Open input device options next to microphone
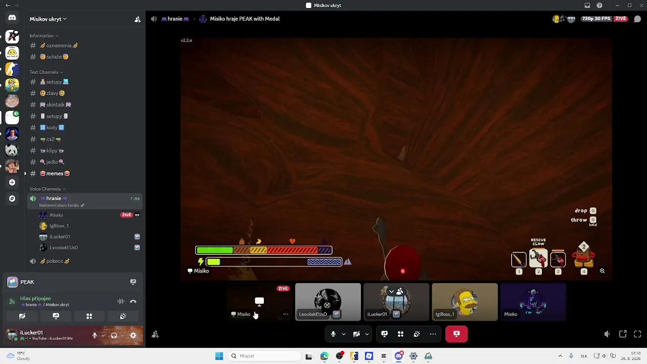 [x=103, y=335]
